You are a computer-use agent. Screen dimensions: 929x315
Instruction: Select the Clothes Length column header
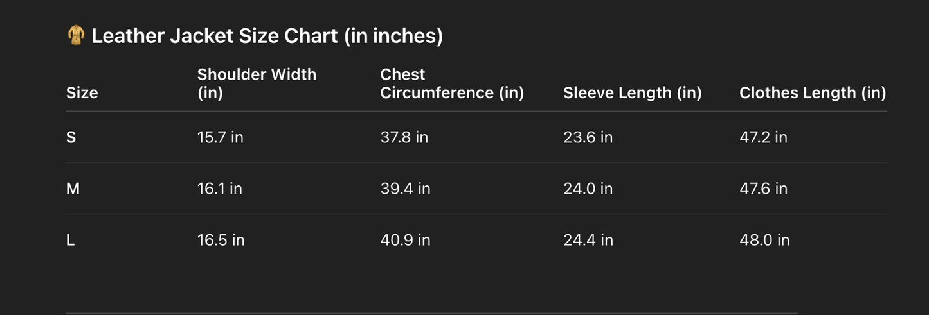[813, 92]
